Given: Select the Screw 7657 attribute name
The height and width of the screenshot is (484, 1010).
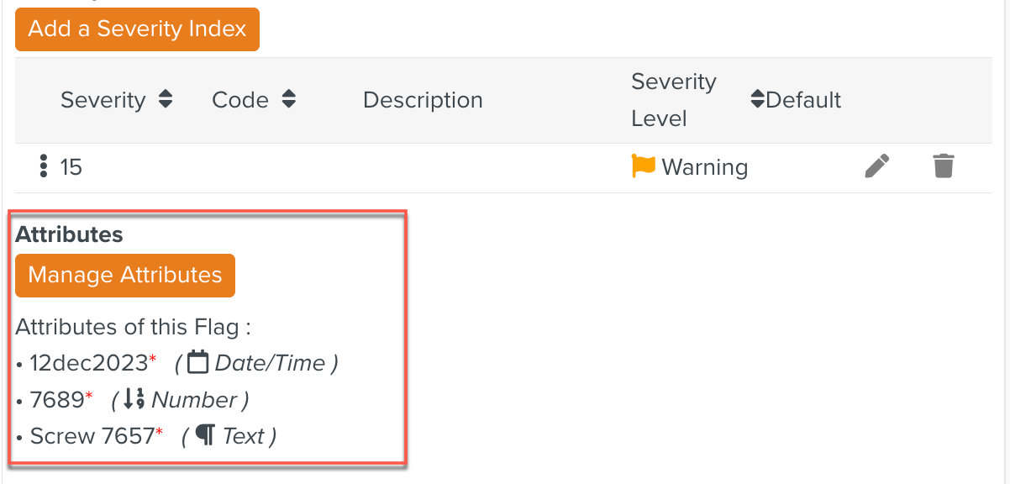Looking at the screenshot, I should (x=92, y=437).
